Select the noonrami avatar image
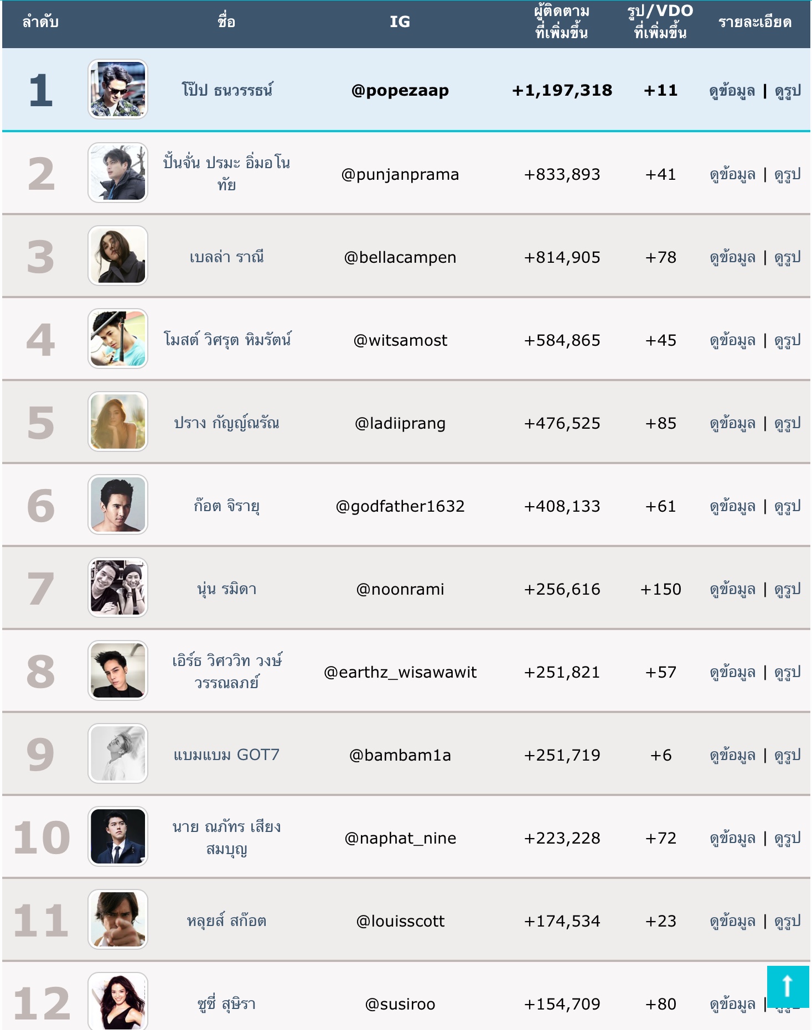This screenshot has height=1030, width=812. point(118,587)
